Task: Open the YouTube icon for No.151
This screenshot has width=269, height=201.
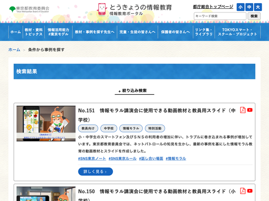Action: [250, 110]
